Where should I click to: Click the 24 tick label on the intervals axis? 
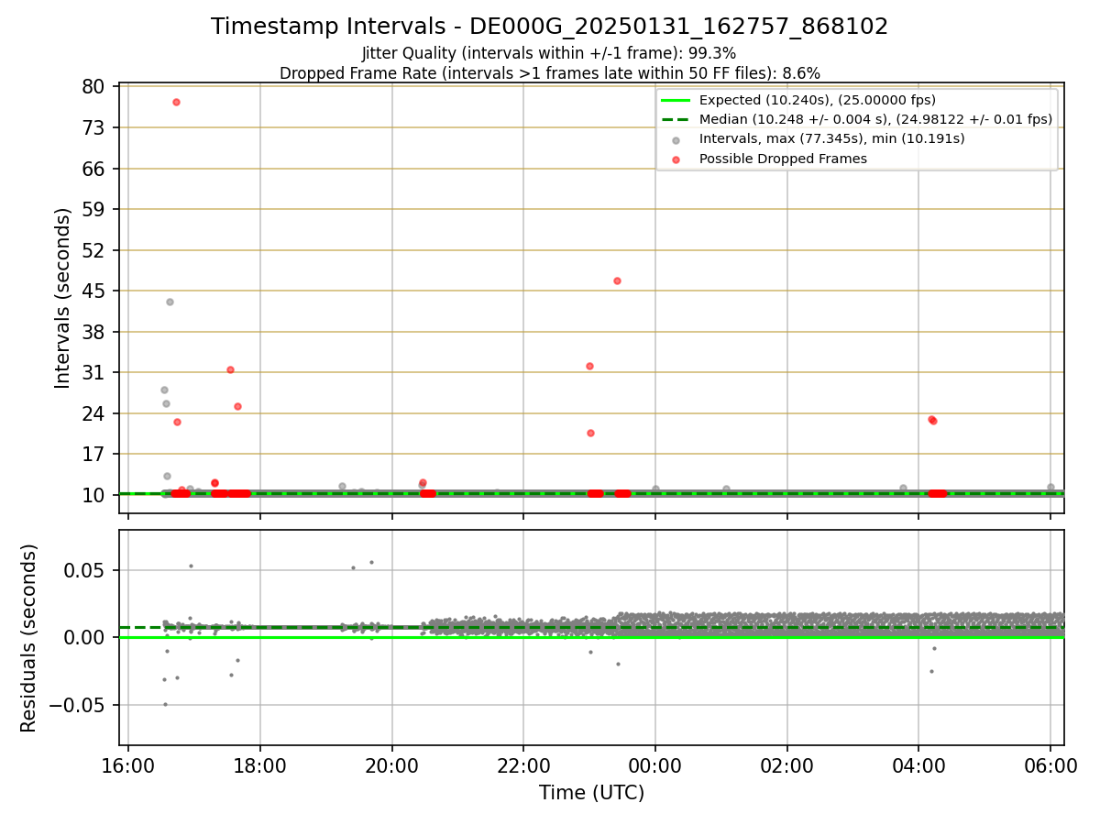click(x=95, y=413)
